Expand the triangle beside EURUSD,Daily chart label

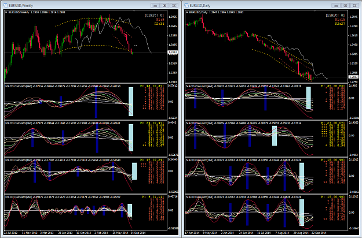(187, 13)
